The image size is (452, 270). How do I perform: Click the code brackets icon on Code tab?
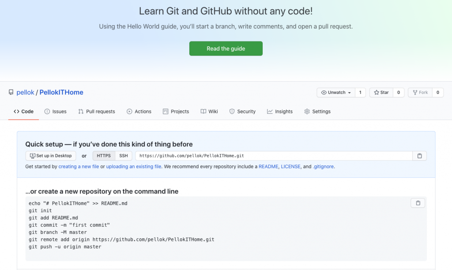point(16,112)
